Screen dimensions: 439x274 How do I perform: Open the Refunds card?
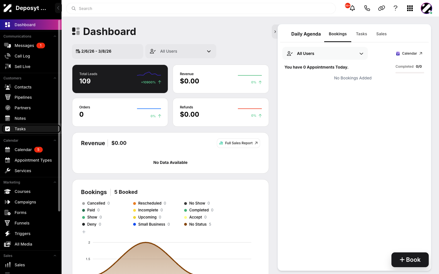[221, 112]
